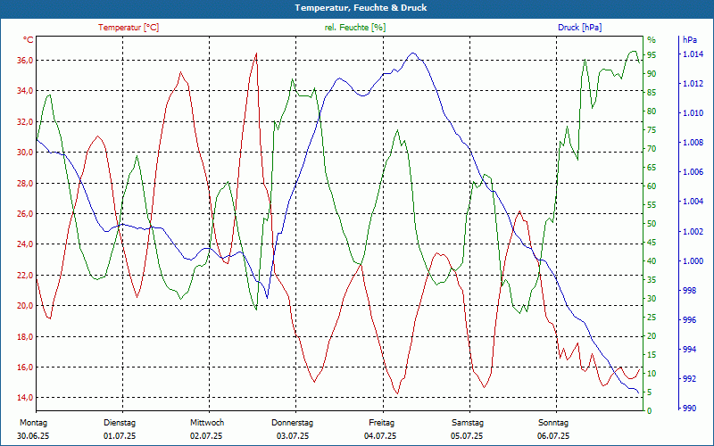
Task: Click the 'Sonntag' day label
Action: [553, 423]
